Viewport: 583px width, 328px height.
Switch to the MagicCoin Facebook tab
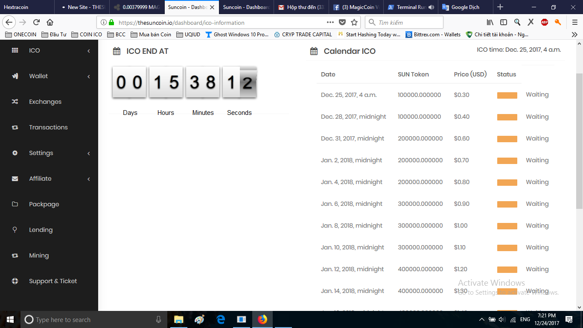356,7
